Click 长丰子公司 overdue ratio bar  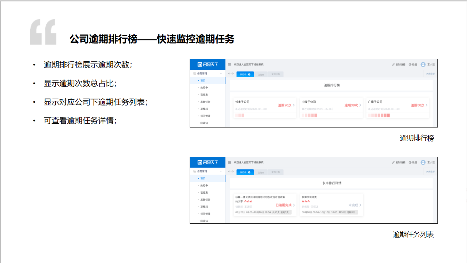point(240,115)
